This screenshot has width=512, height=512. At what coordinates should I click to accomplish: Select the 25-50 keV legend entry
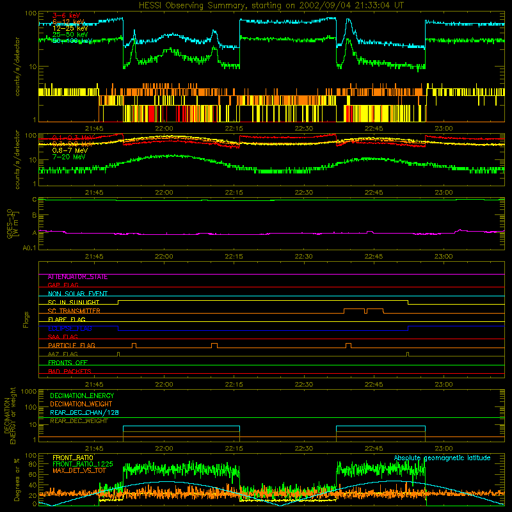[x=70, y=35]
